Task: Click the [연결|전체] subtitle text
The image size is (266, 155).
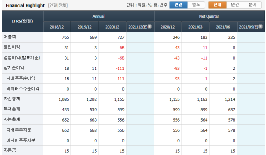Action: click(x=58, y=5)
